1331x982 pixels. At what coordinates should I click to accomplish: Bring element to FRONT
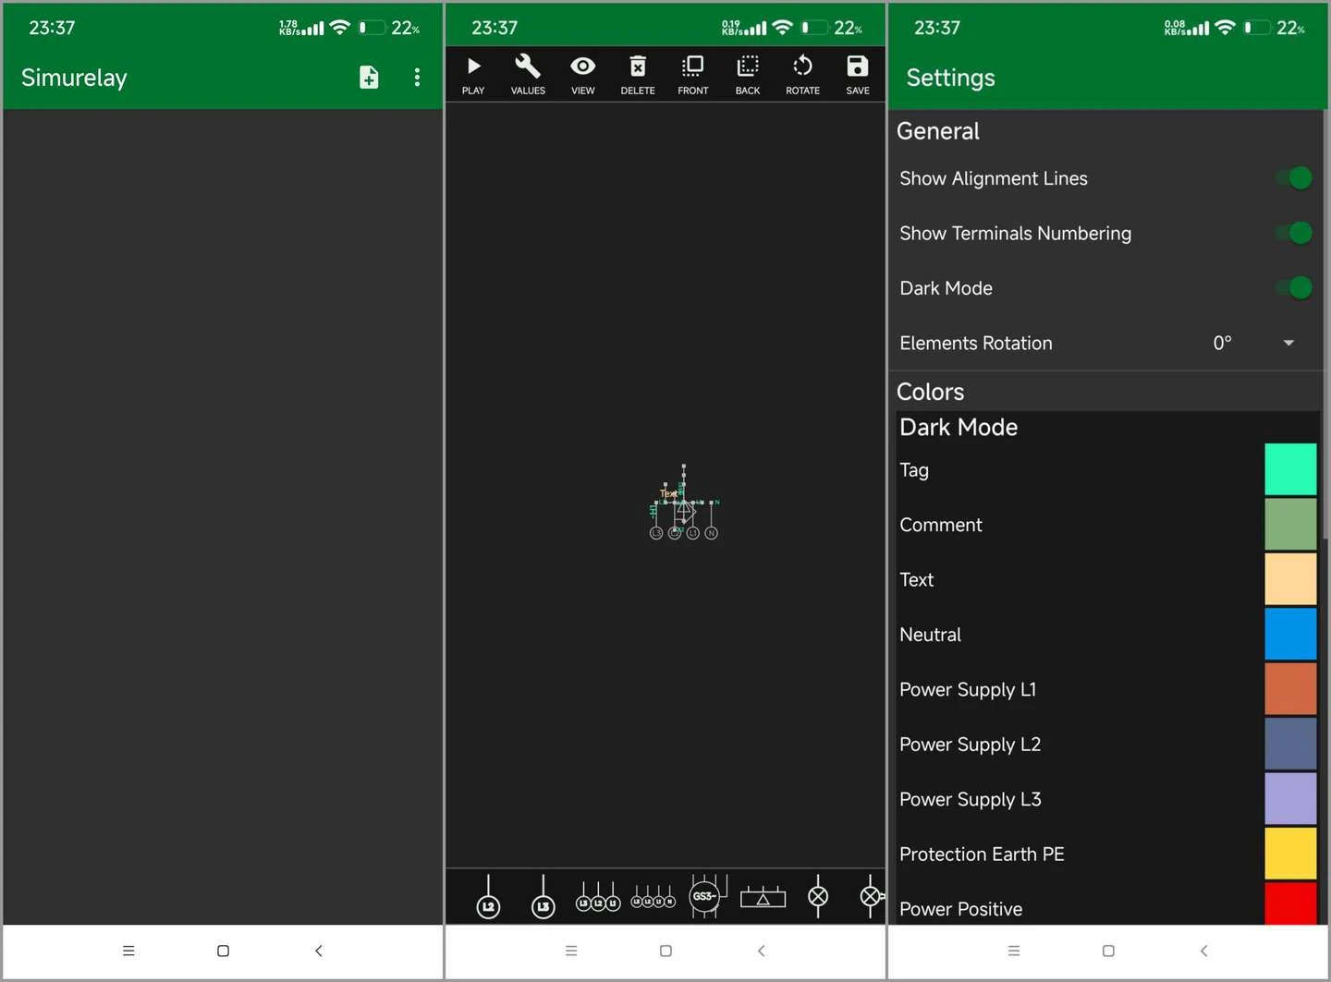[x=692, y=74]
